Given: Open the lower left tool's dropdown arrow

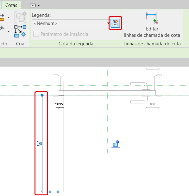Looking at the screenshot, I should (9, 31).
